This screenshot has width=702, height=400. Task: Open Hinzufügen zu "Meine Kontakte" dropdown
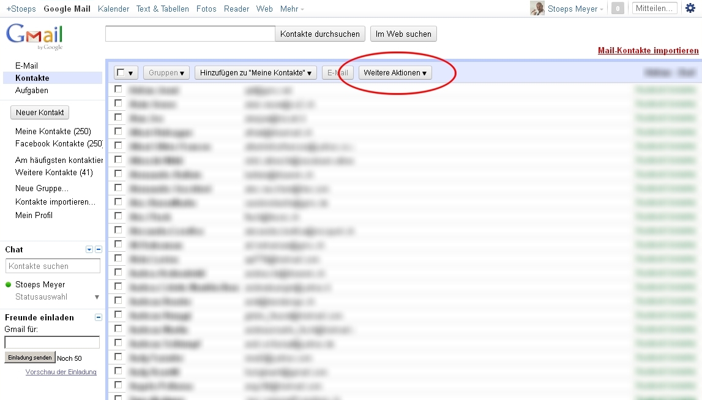coord(256,73)
